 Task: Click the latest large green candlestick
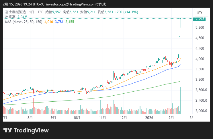(181, 23)
